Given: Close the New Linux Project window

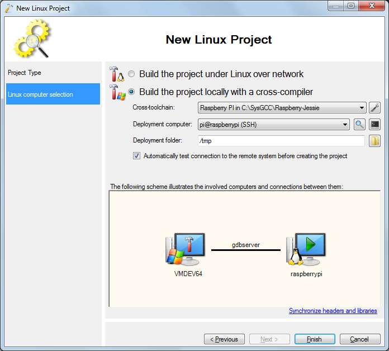Looking at the screenshot, I should pyautogui.click(x=371, y=6).
